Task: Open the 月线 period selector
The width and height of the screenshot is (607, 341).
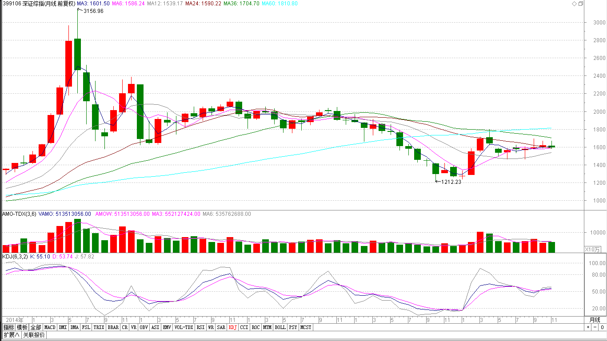Action: pos(595,320)
